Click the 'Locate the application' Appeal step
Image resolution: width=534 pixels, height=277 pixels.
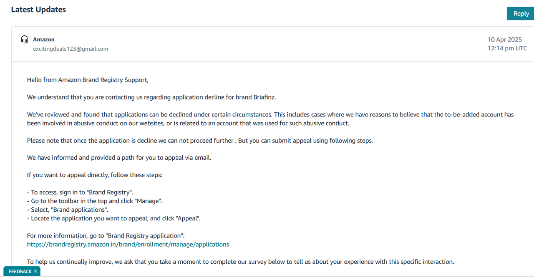point(114,218)
